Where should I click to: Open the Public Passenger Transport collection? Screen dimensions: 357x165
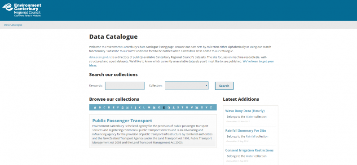[122, 120]
